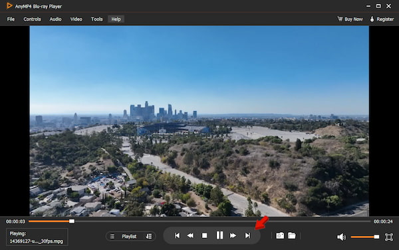Pause the playing video

tap(219, 235)
